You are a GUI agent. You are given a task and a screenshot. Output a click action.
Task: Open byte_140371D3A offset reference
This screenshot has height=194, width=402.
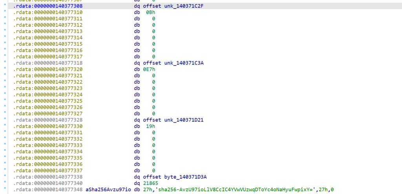185,177
